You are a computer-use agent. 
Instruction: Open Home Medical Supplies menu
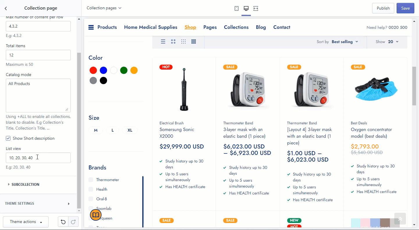(151, 27)
